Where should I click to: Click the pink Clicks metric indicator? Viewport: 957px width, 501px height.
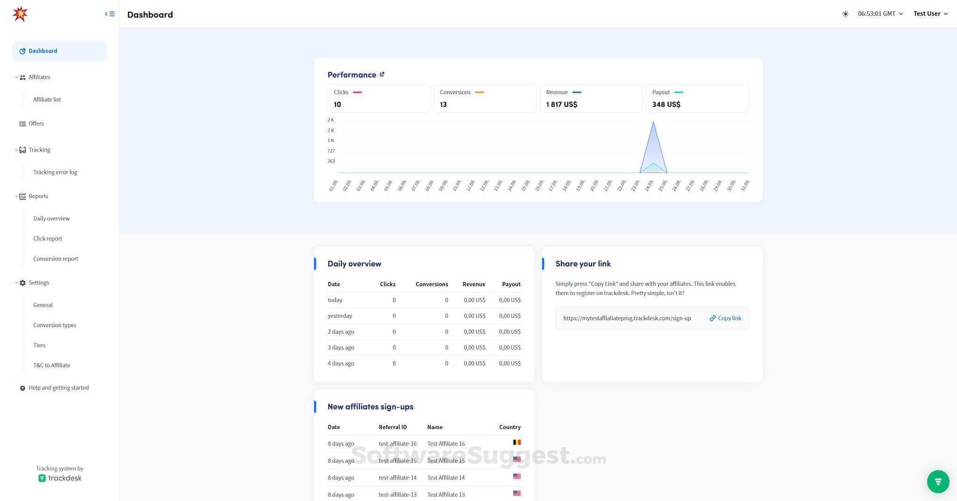tap(358, 93)
